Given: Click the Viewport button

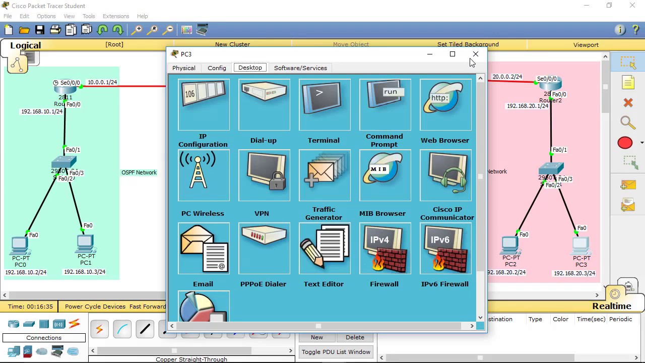Looking at the screenshot, I should point(586,45).
